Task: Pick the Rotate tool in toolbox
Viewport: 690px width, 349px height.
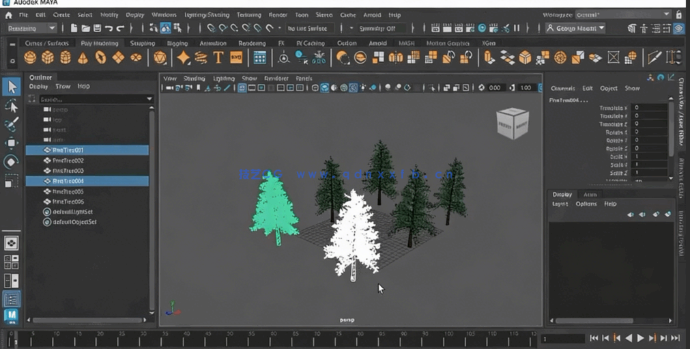Action: tap(12, 162)
